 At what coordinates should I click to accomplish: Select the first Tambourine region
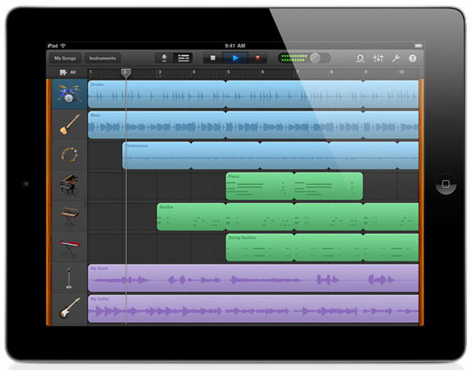coord(157,155)
